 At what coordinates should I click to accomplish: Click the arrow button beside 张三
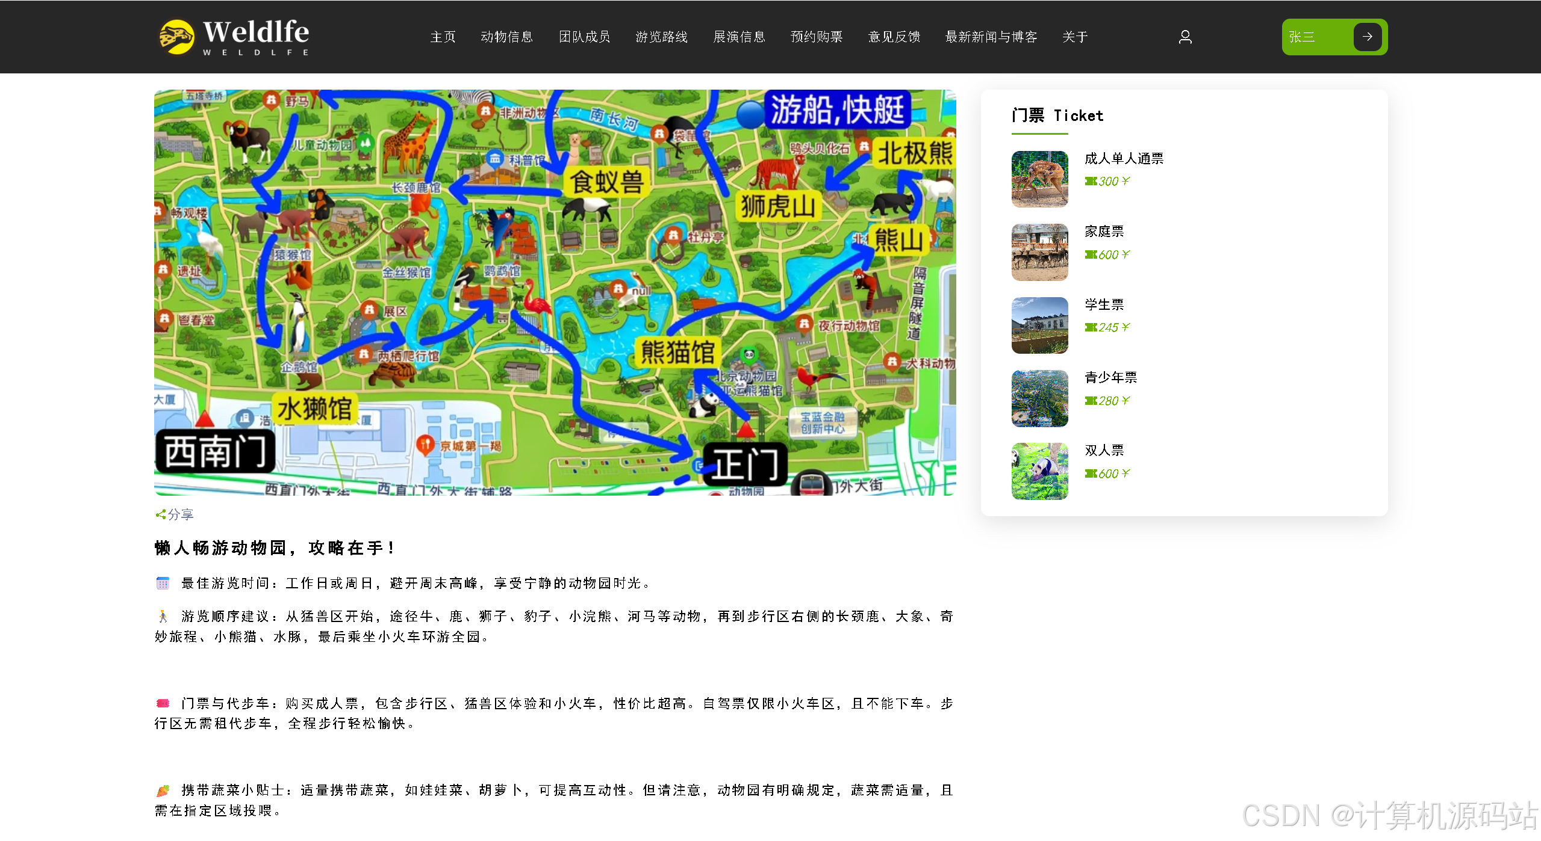(x=1367, y=37)
